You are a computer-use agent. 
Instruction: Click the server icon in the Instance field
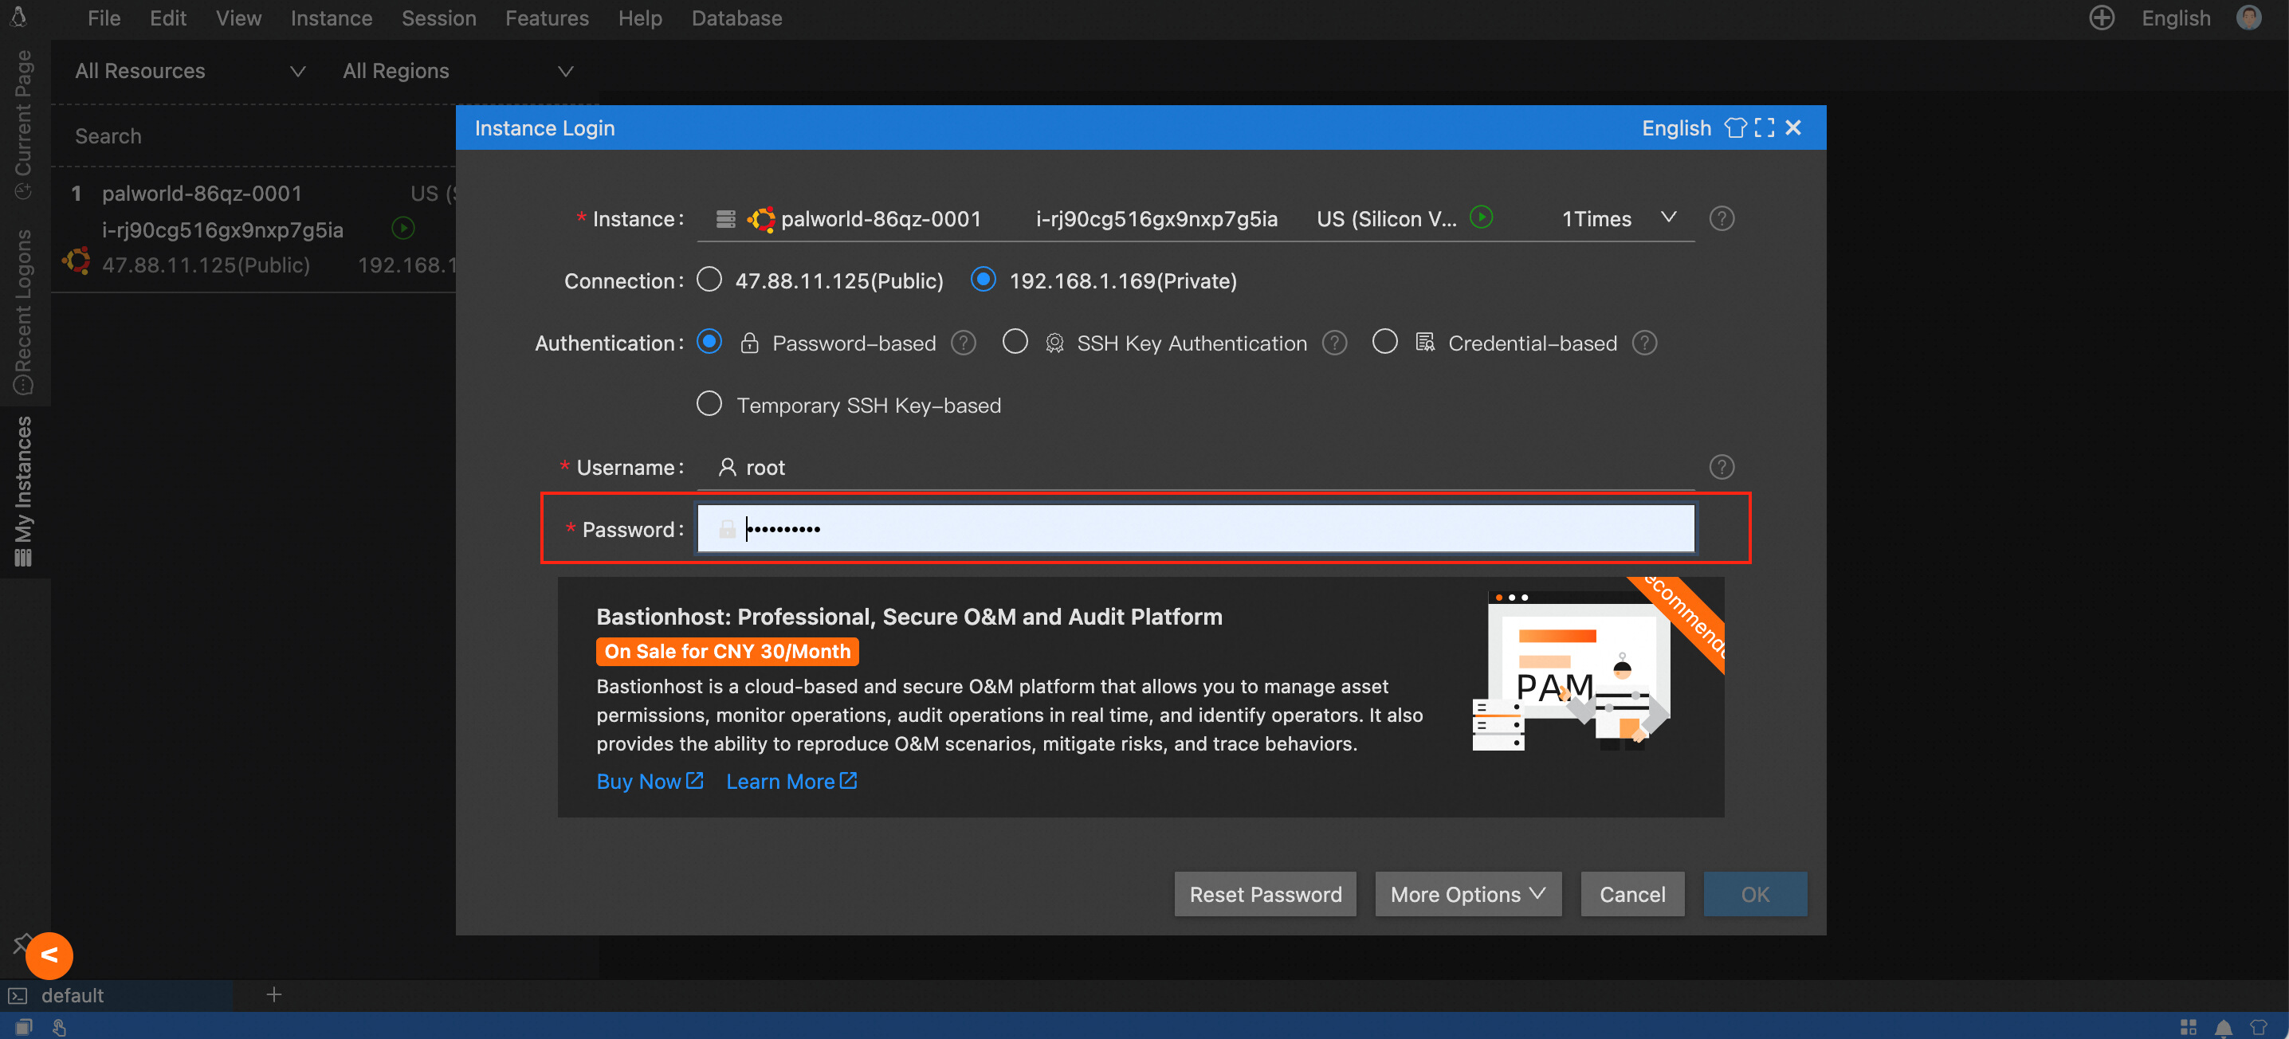point(725,218)
